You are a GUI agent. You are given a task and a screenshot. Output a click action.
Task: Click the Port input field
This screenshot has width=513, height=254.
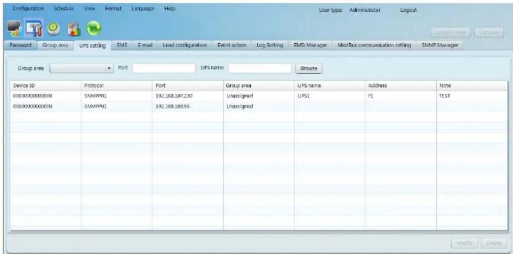point(163,68)
